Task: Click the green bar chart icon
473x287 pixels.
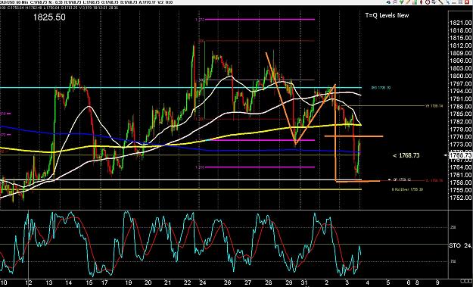Action: [415, 2]
